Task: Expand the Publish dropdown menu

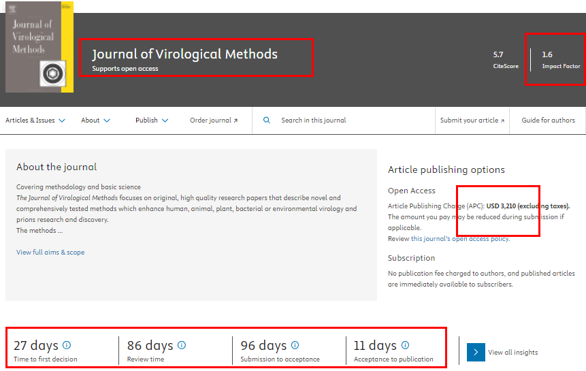Action: [x=152, y=120]
